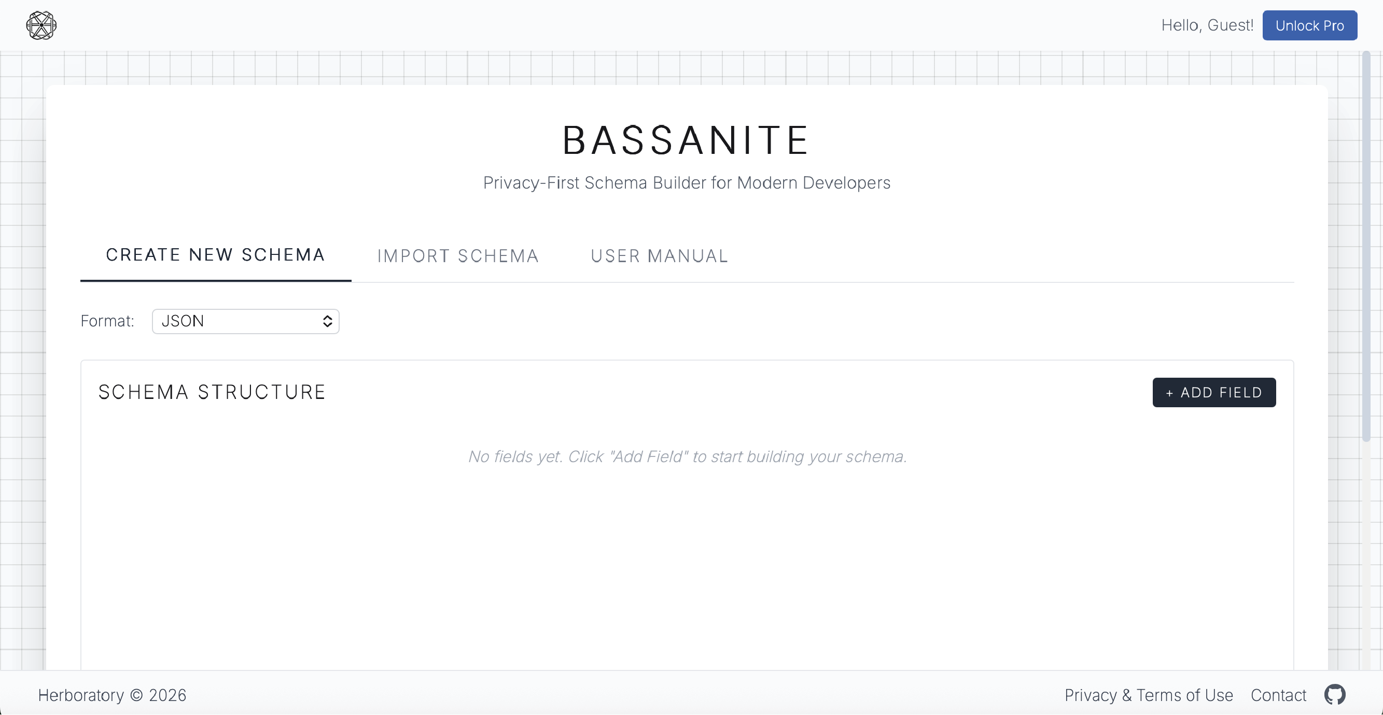Image resolution: width=1383 pixels, height=715 pixels.
Task: Open the User Manual tab
Action: (x=659, y=256)
